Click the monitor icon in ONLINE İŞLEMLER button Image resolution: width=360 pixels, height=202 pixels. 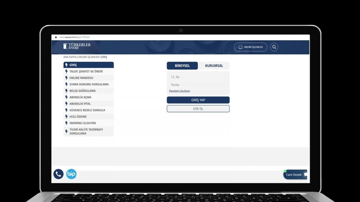(x=240, y=47)
